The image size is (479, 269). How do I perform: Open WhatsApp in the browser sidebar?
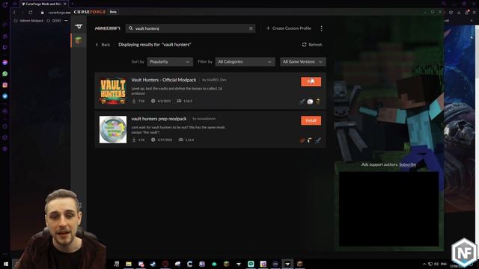5,74
